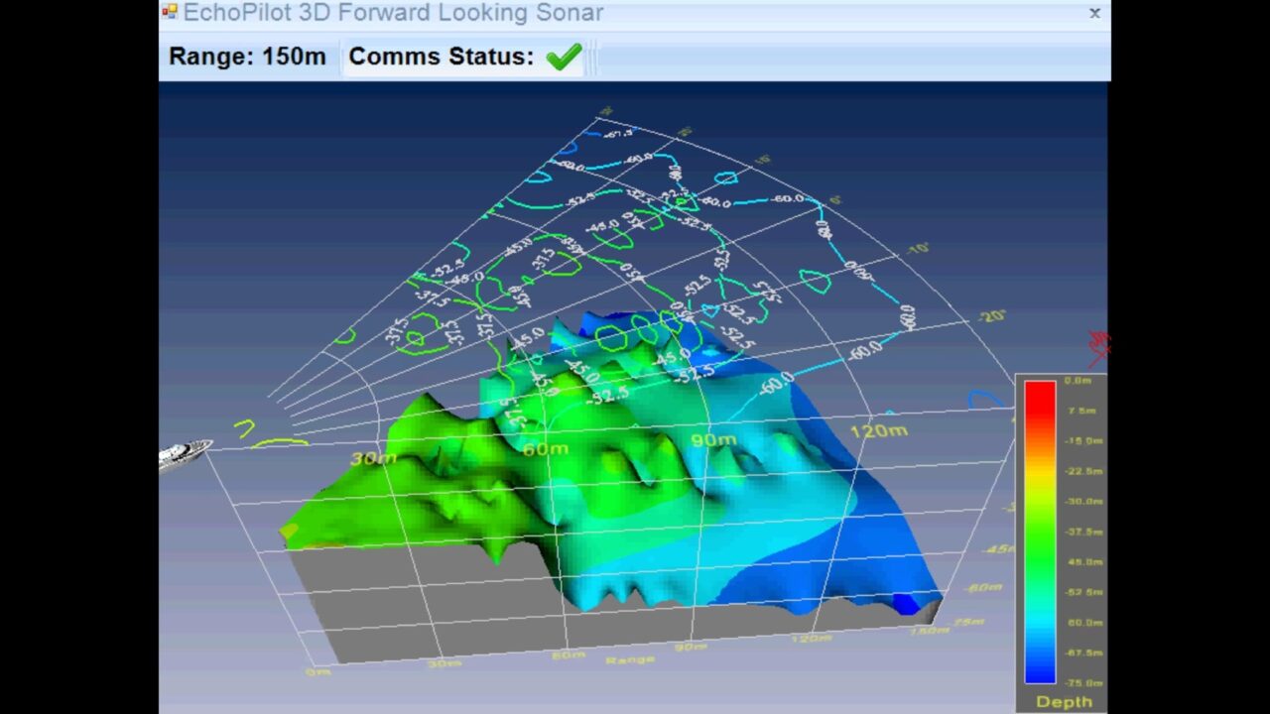
Task: Click the Depth label below the color legend
Action: [x=1063, y=701]
